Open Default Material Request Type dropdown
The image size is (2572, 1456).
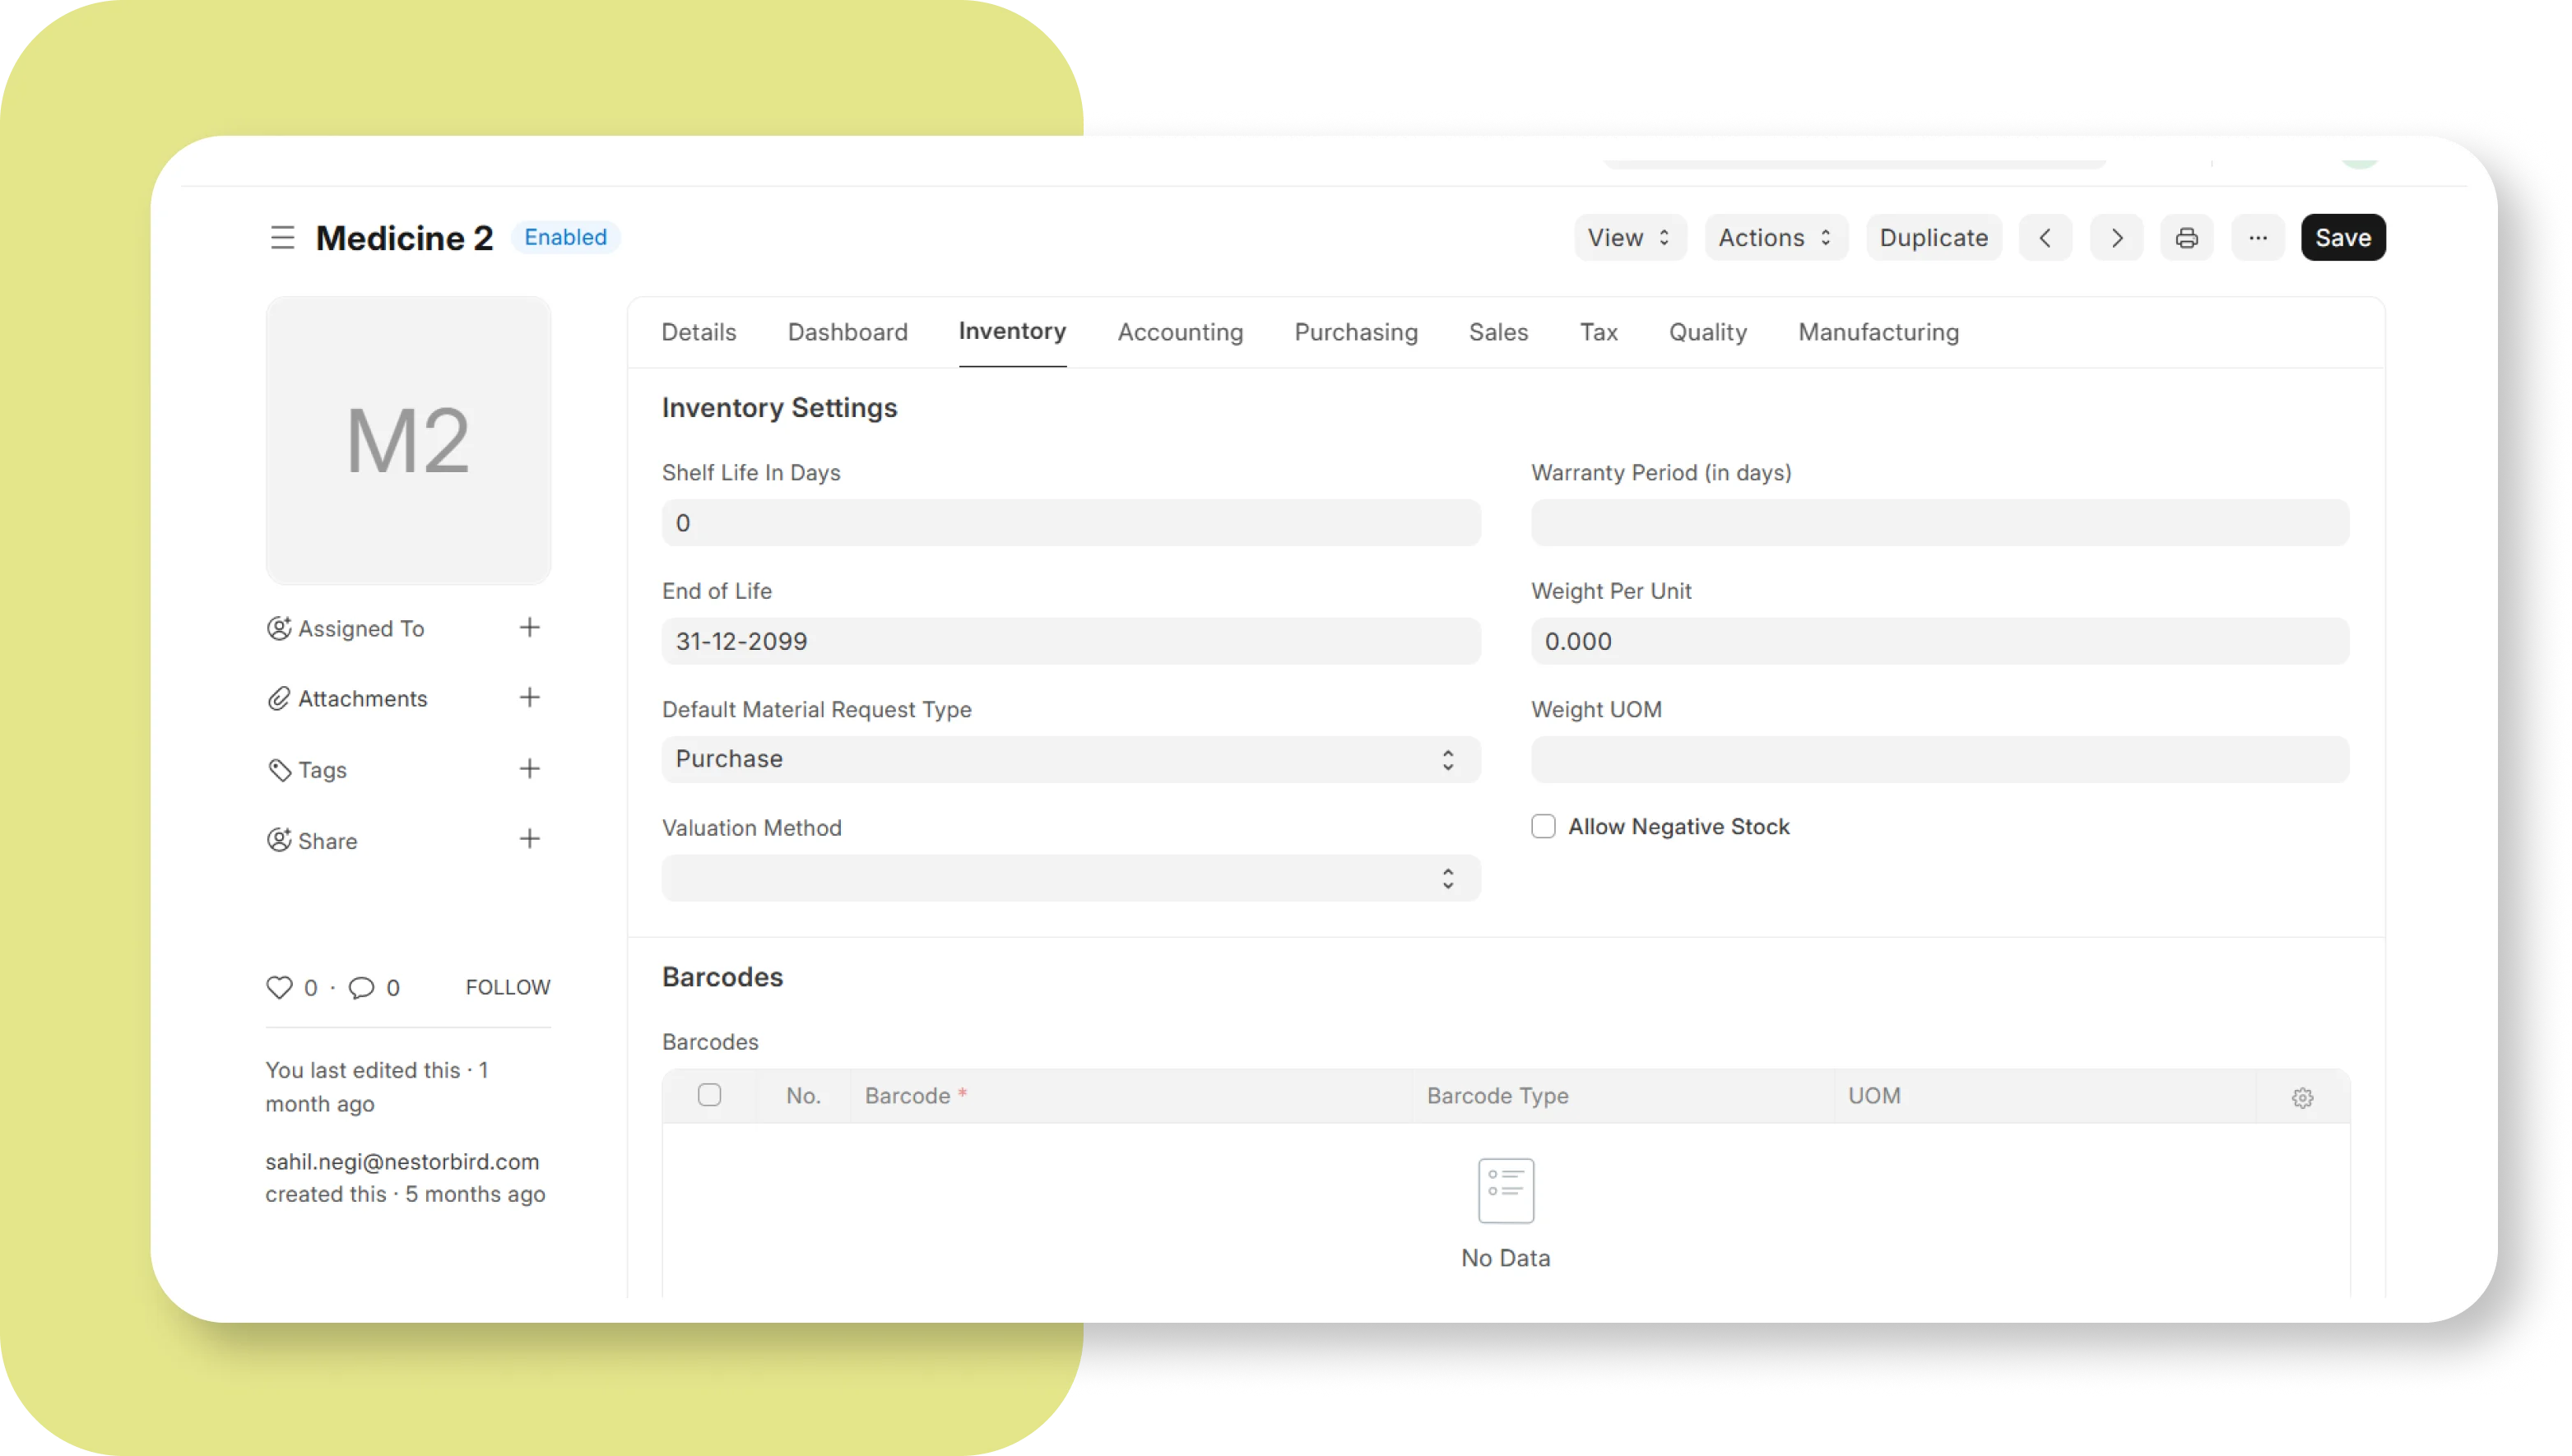tap(1070, 760)
